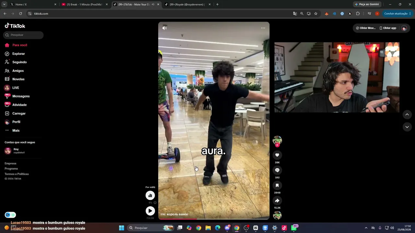This screenshot has height=233, width=415.
Task: Open the zoom magnifier icon in address bar
Action: coord(302,14)
